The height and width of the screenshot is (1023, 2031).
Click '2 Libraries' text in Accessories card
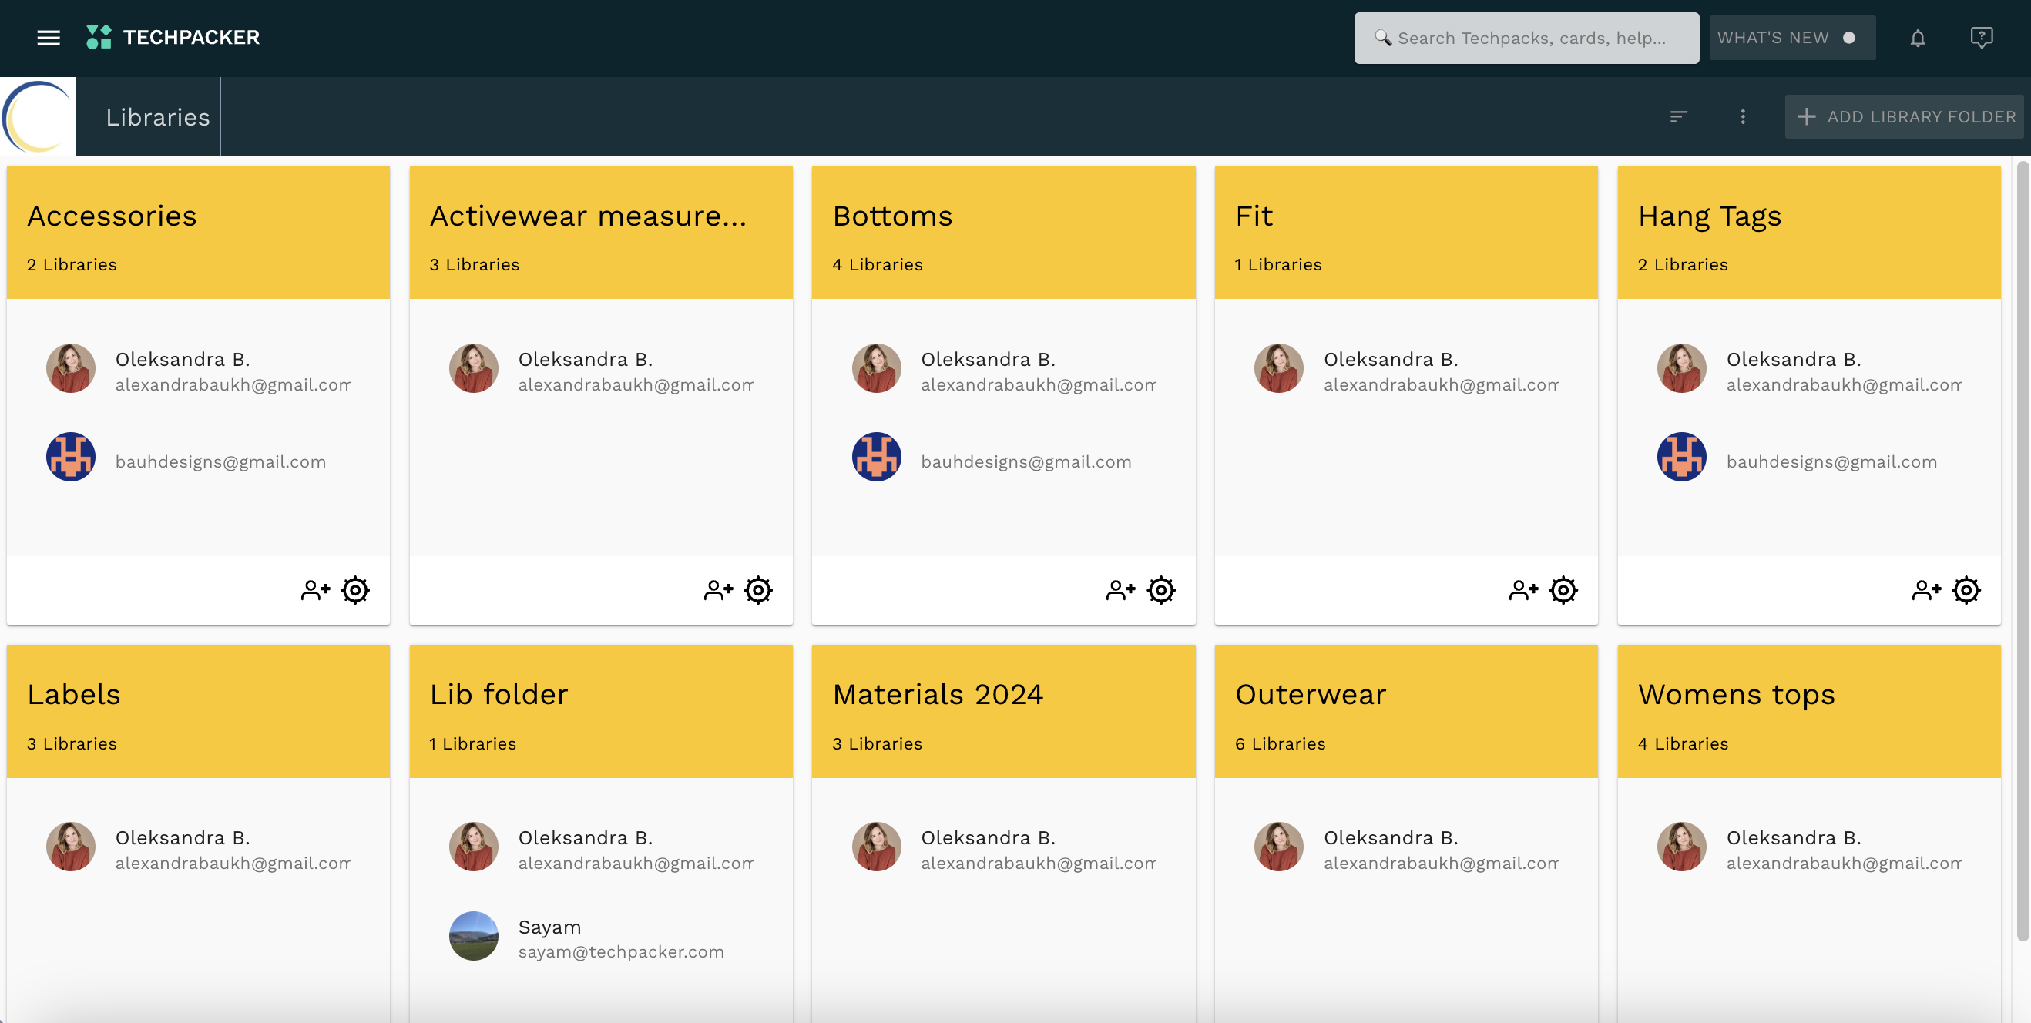72,265
